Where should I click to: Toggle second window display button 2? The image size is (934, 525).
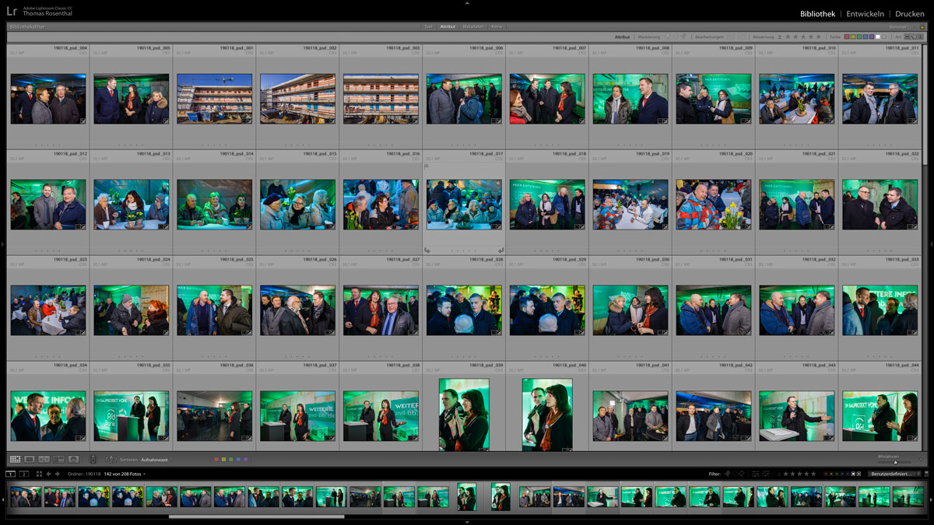click(24, 474)
